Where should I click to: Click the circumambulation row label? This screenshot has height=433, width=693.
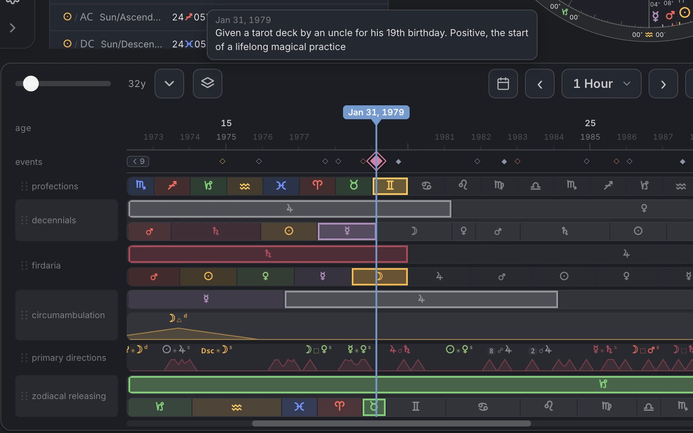tap(68, 315)
